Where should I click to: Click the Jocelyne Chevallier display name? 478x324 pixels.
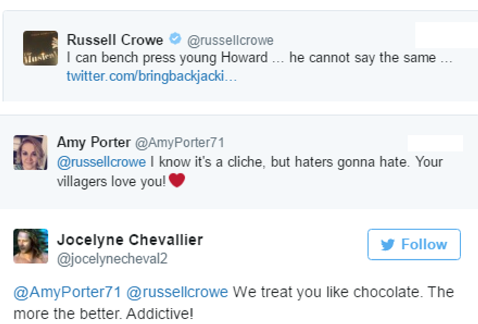(x=129, y=240)
